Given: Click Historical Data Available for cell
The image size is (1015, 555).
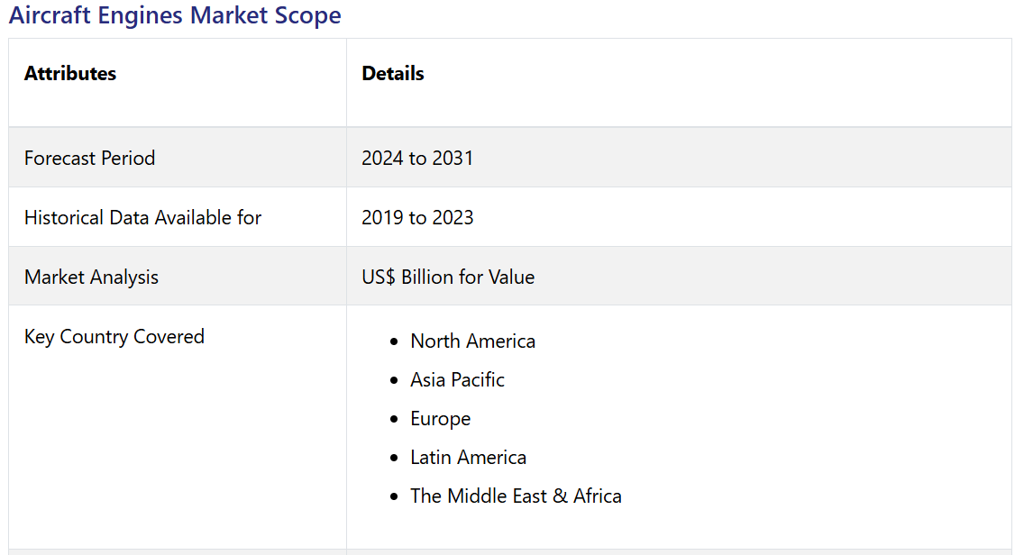Looking at the screenshot, I should 142,217.
